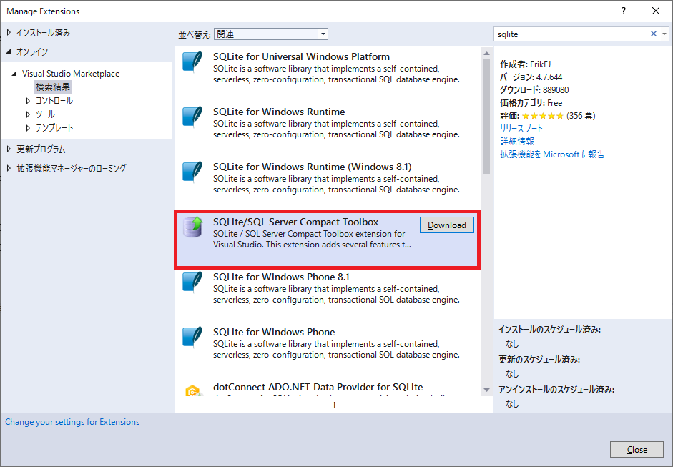Click the extension list scrollbar thumb

point(486,116)
